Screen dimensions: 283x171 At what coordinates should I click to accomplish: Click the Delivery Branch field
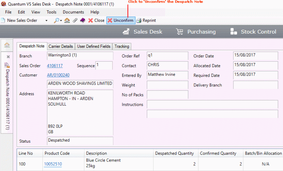pos(255,85)
